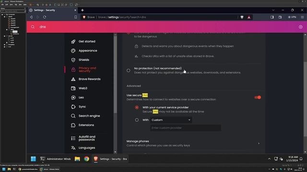Select With your current service provider radio
The width and height of the screenshot is (307, 172).
[137, 107]
